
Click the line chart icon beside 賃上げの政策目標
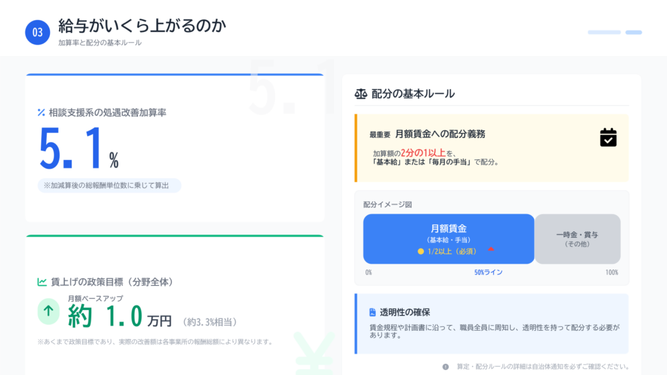[42, 282]
